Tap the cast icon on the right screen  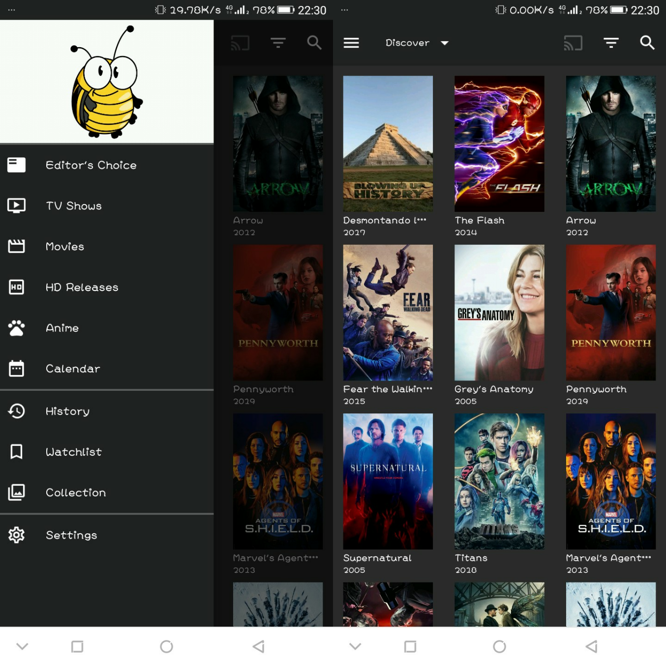click(573, 43)
